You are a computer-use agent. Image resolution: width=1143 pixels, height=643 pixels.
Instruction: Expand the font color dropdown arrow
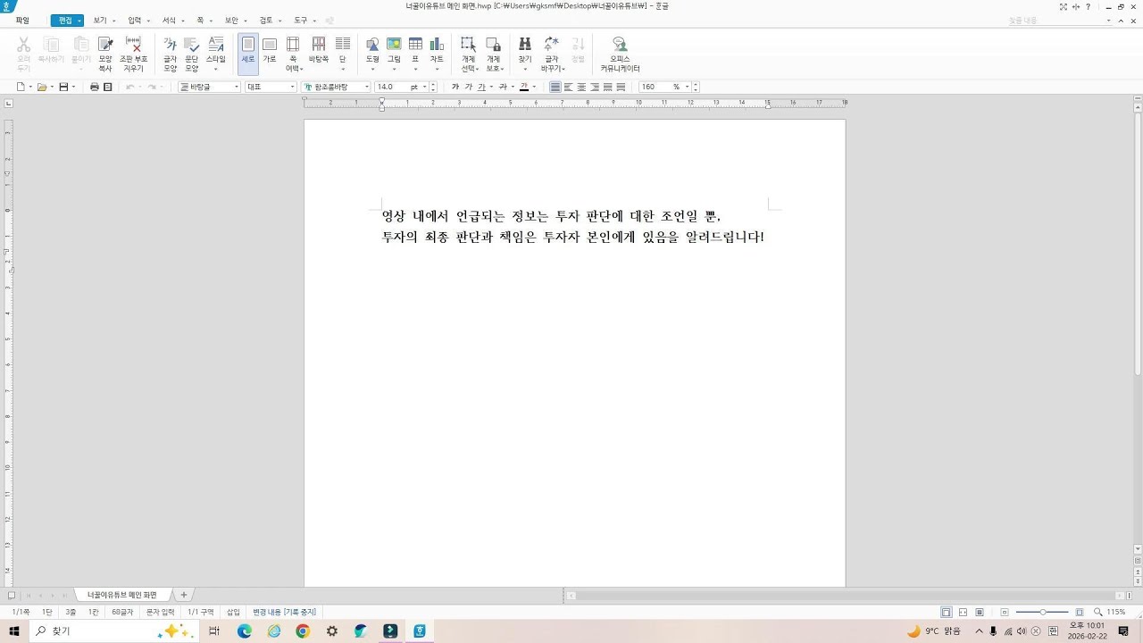[x=534, y=87]
